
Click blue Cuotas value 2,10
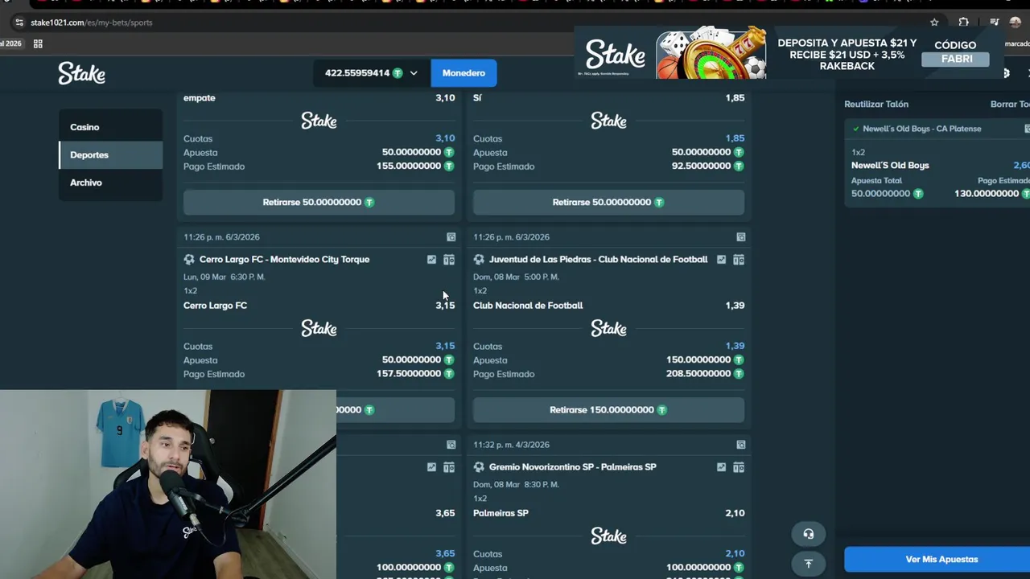[x=735, y=553]
